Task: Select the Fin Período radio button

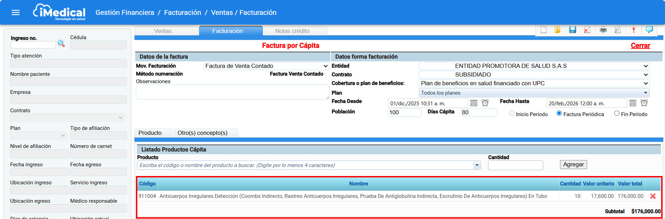Action: coord(617,114)
